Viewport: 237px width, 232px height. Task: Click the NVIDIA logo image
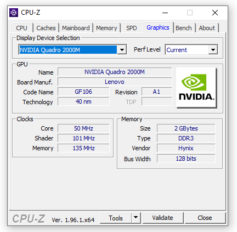pyautogui.click(x=196, y=88)
